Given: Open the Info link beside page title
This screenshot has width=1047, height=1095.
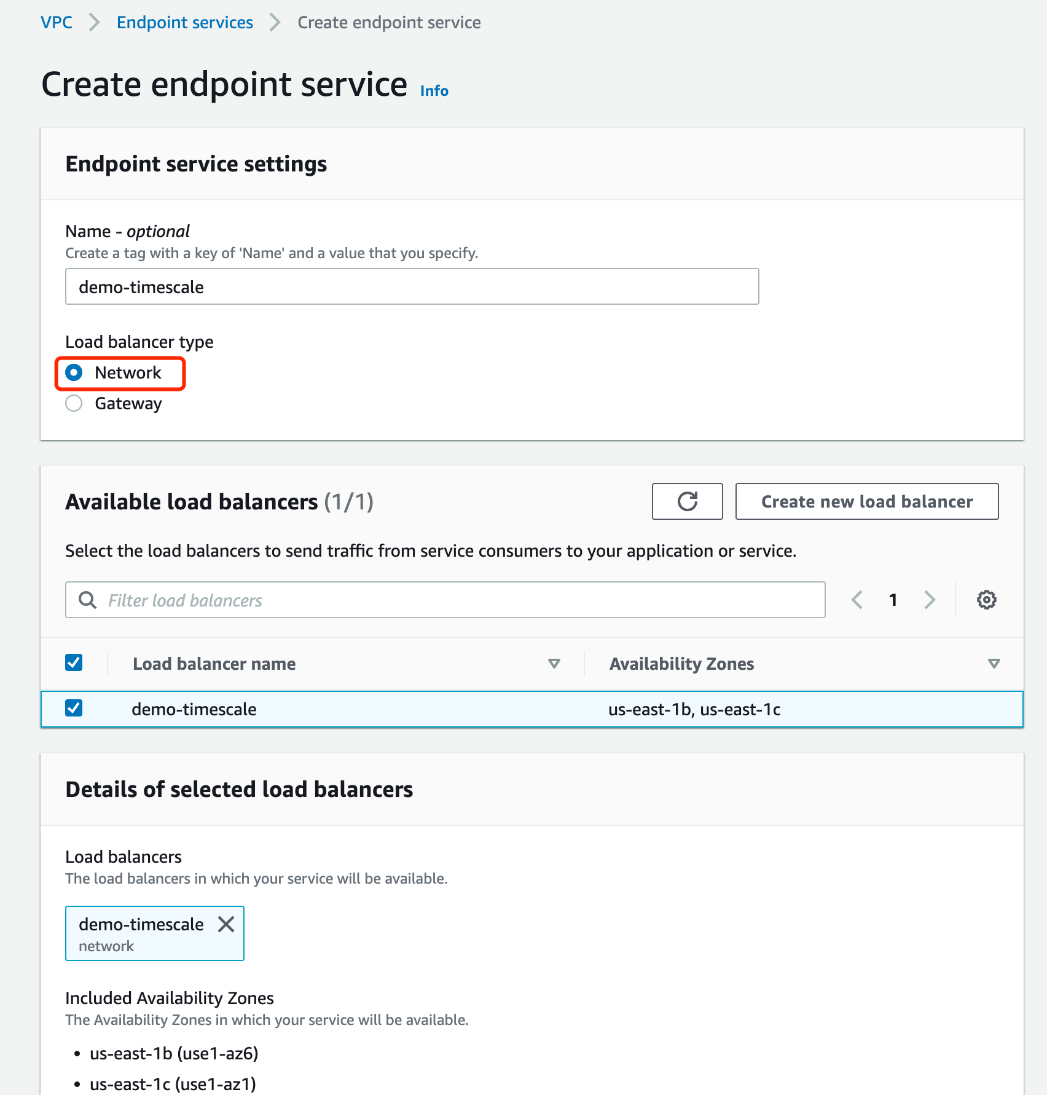Looking at the screenshot, I should point(434,91).
